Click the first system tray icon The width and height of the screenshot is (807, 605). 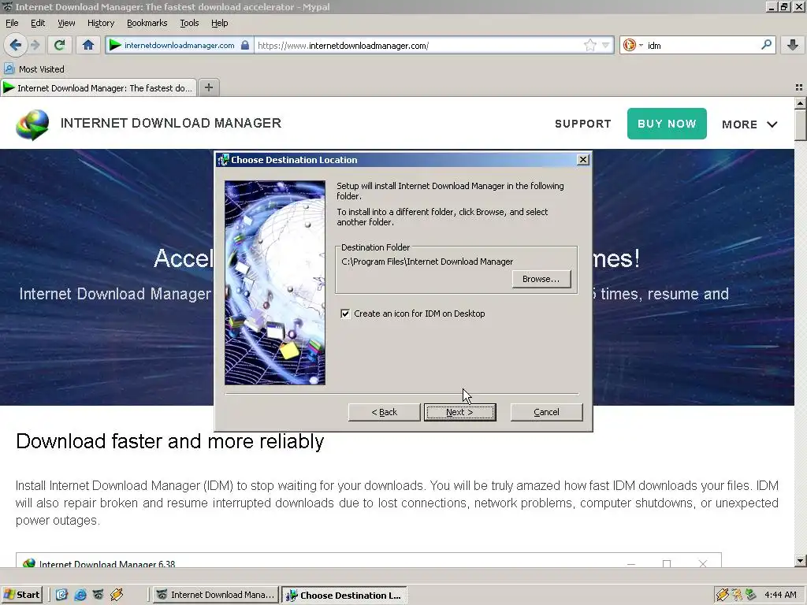click(723, 595)
